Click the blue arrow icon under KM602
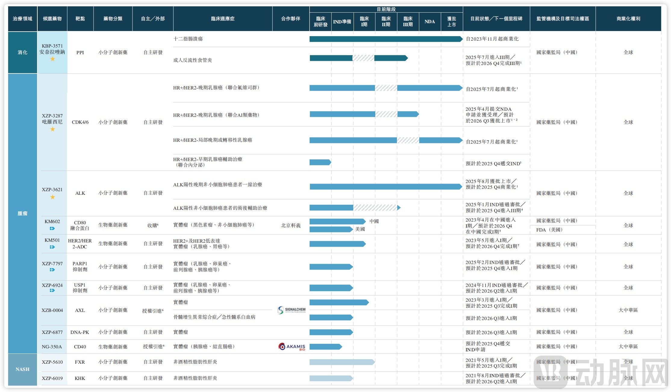Screen dimensions: 671x392 coord(52,229)
